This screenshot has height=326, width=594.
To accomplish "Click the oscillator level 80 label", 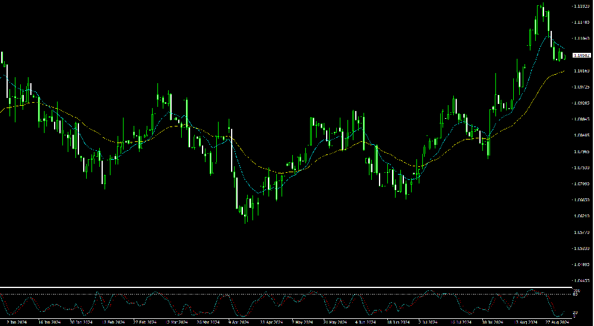I will click(x=576, y=294).
